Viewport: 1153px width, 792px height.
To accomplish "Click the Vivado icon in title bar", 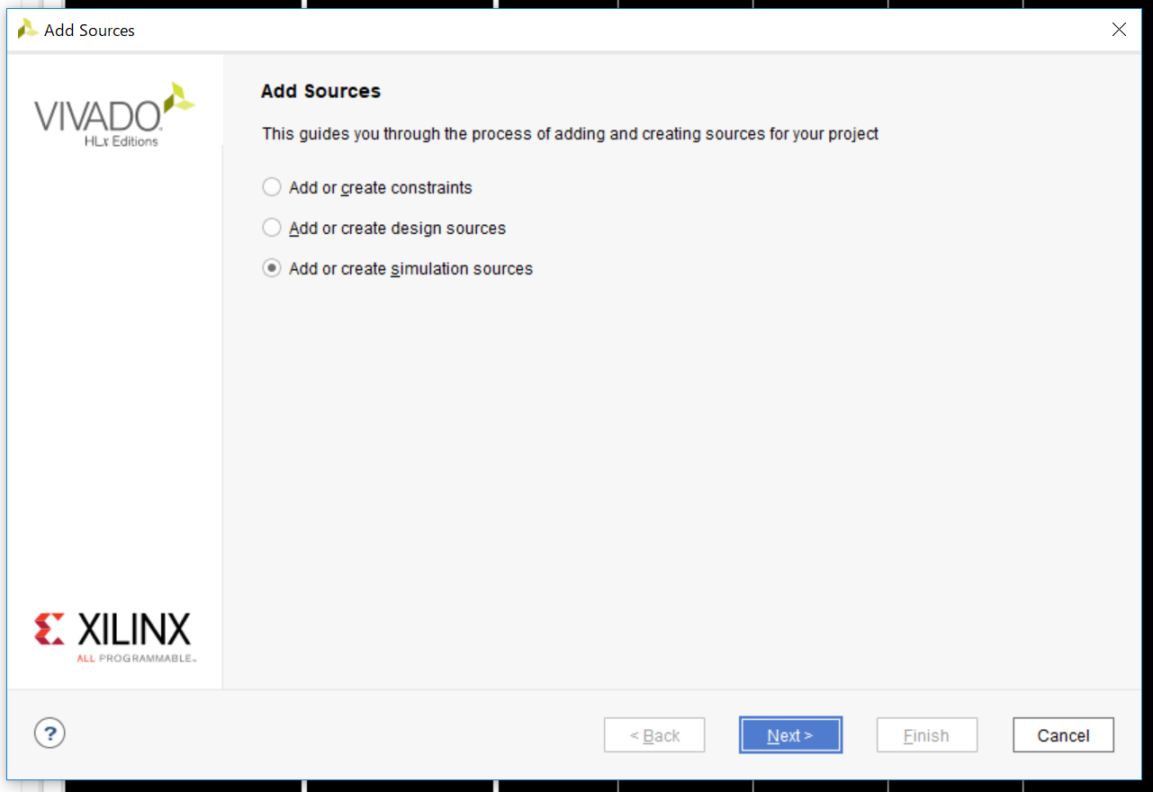I will point(27,30).
